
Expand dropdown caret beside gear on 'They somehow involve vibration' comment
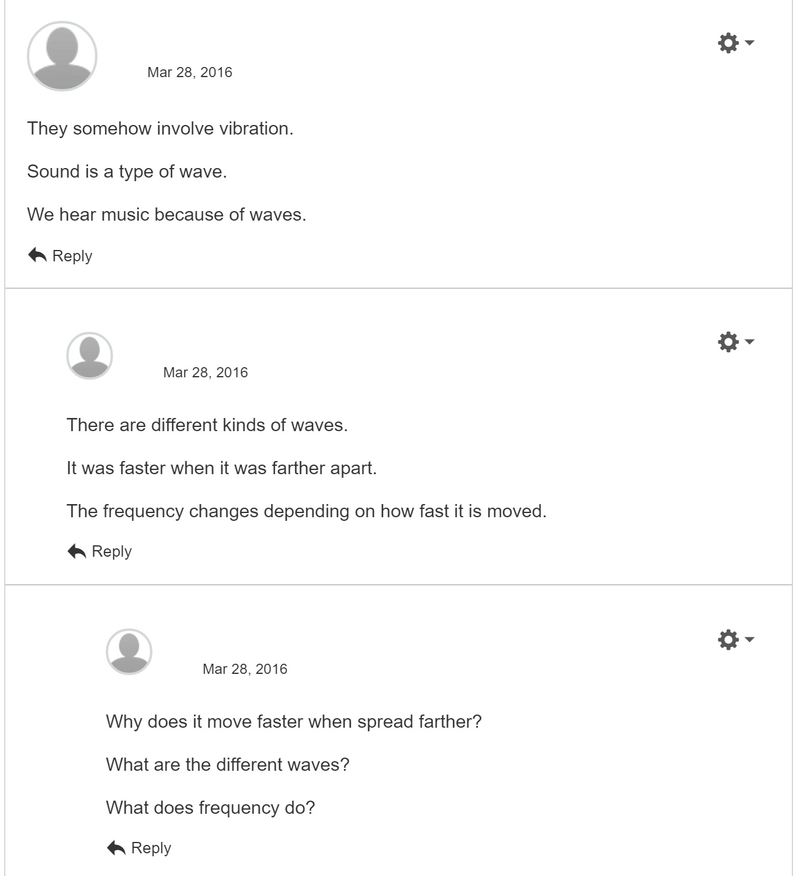point(749,42)
